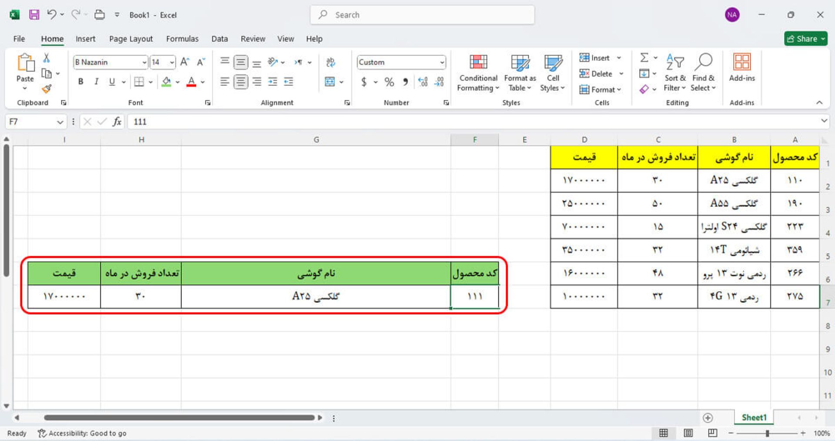
Task: Click the Format cells button
Action: pos(600,90)
